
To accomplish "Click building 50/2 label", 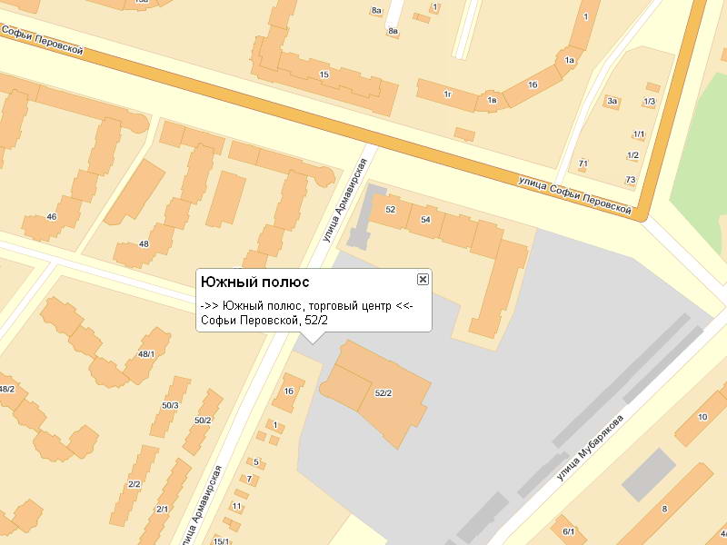I will [203, 421].
